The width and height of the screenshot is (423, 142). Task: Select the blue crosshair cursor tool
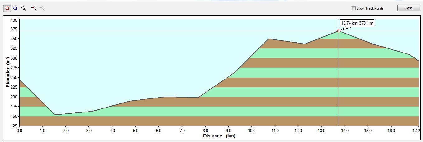pos(15,8)
